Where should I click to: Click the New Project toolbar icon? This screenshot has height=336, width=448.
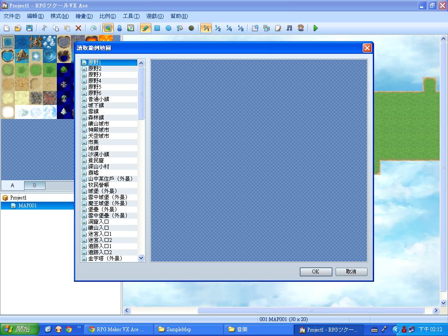7,28
